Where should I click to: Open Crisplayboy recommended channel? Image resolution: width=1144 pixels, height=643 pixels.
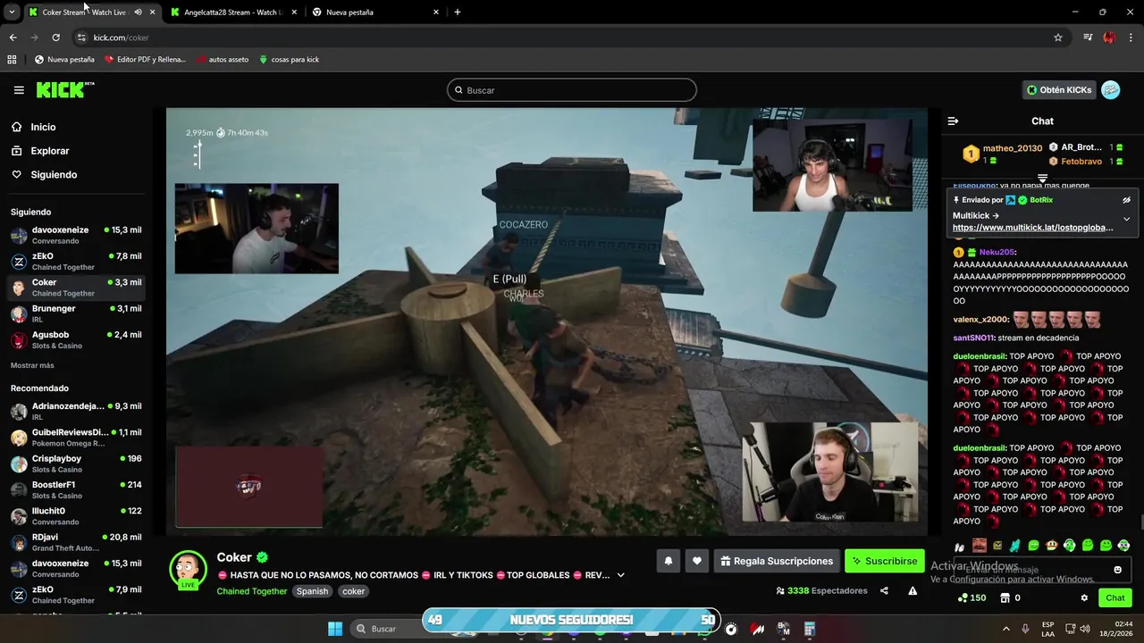tap(76, 464)
